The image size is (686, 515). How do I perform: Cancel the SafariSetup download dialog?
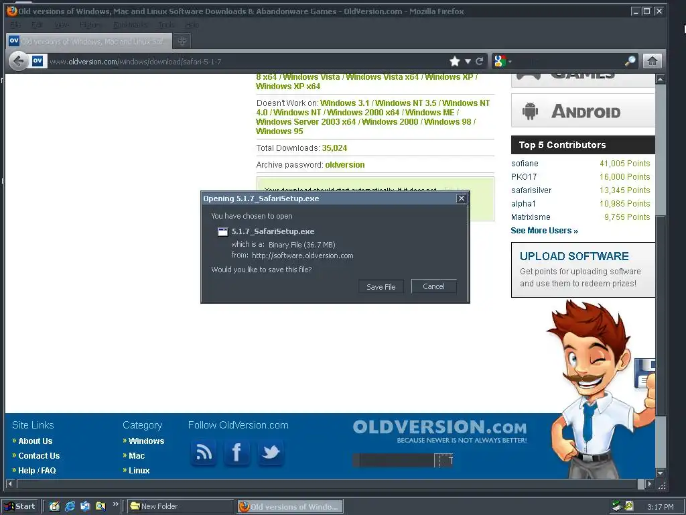pos(433,286)
